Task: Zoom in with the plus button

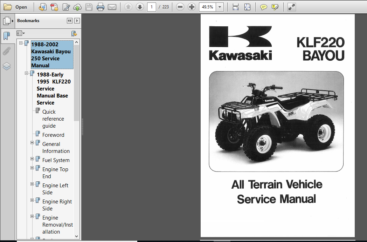Action: coord(192,7)
